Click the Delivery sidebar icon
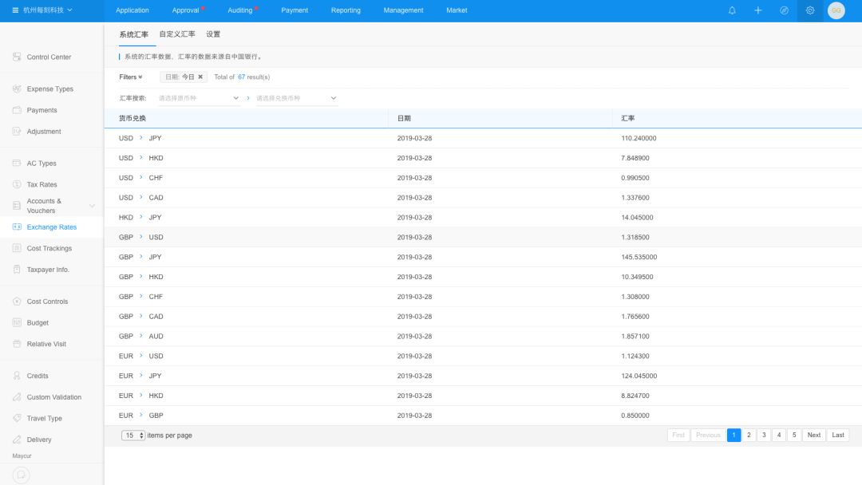Viewport: 862px width, 485px height. [17, 440]
